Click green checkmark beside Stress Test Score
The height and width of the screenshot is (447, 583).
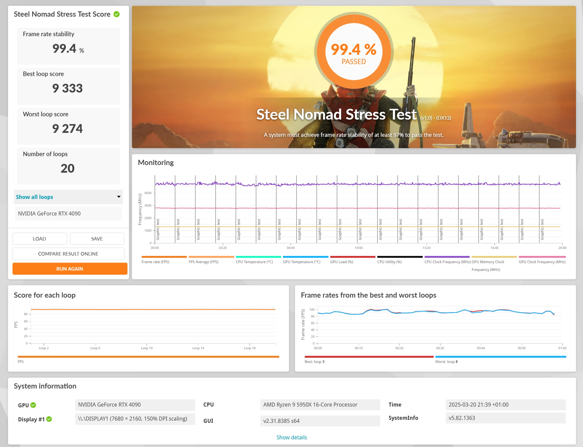[116, 14]
